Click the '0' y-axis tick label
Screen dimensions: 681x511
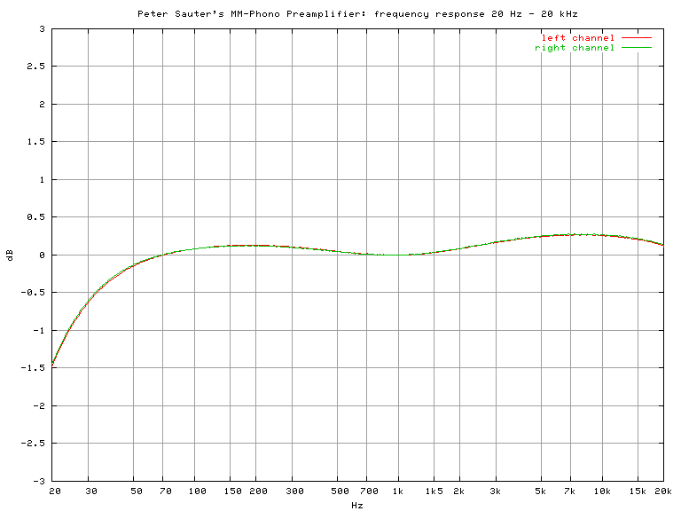[x=42, y=255]
